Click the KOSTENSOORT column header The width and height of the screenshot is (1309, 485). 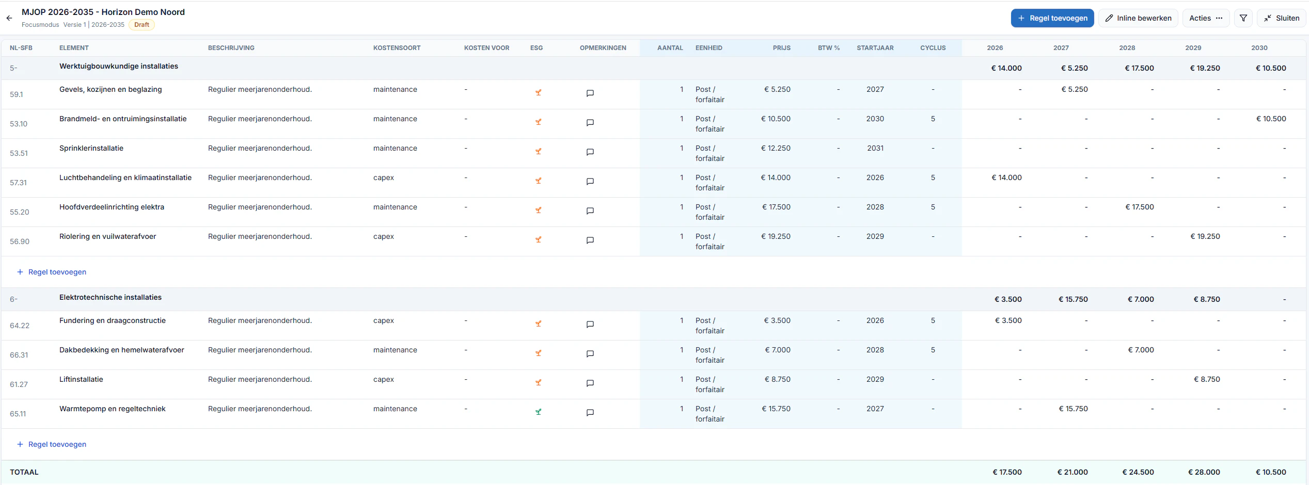397,48
